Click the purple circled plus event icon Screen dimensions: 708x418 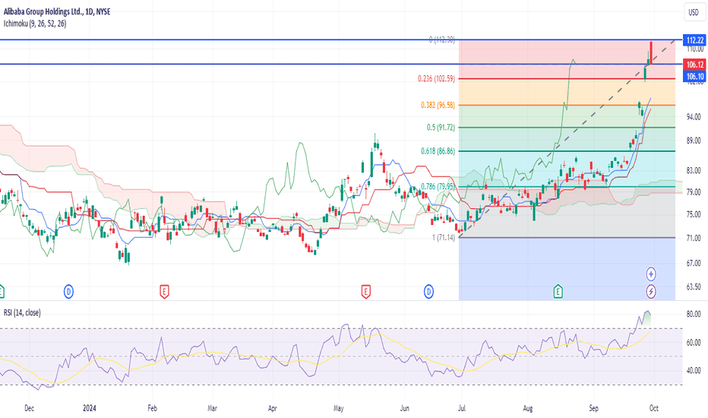[x=651, y=273]
